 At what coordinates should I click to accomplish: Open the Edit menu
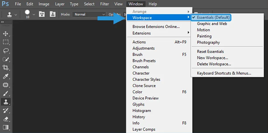(x=30, y=4)
